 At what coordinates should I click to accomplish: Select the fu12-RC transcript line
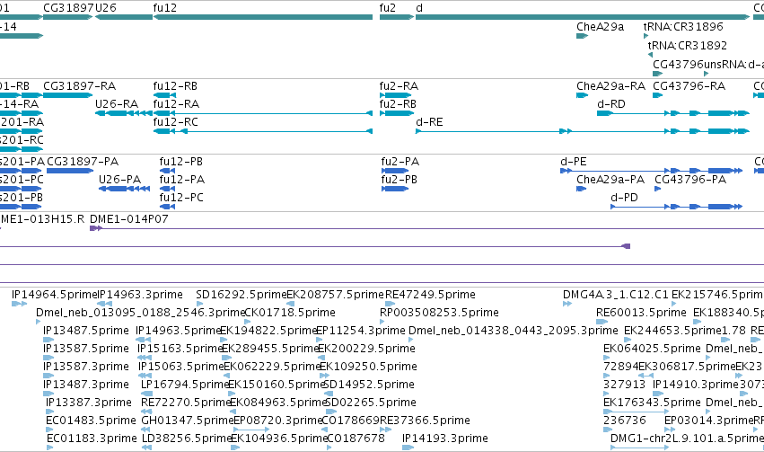click(263, 131)
